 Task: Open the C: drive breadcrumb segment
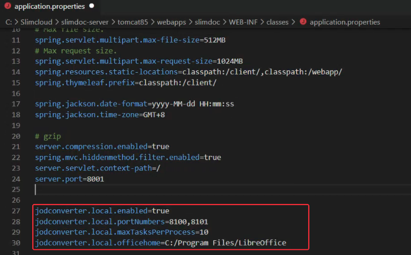pyautogui.click(x=9, y=22)
